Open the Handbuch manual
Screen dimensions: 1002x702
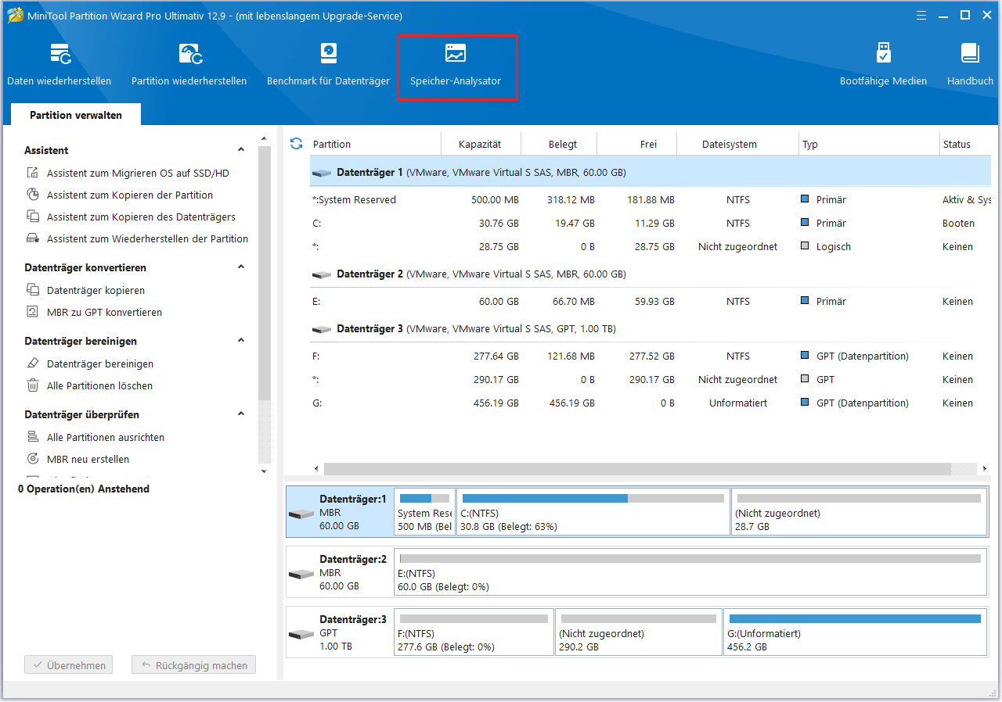(970, 64)
